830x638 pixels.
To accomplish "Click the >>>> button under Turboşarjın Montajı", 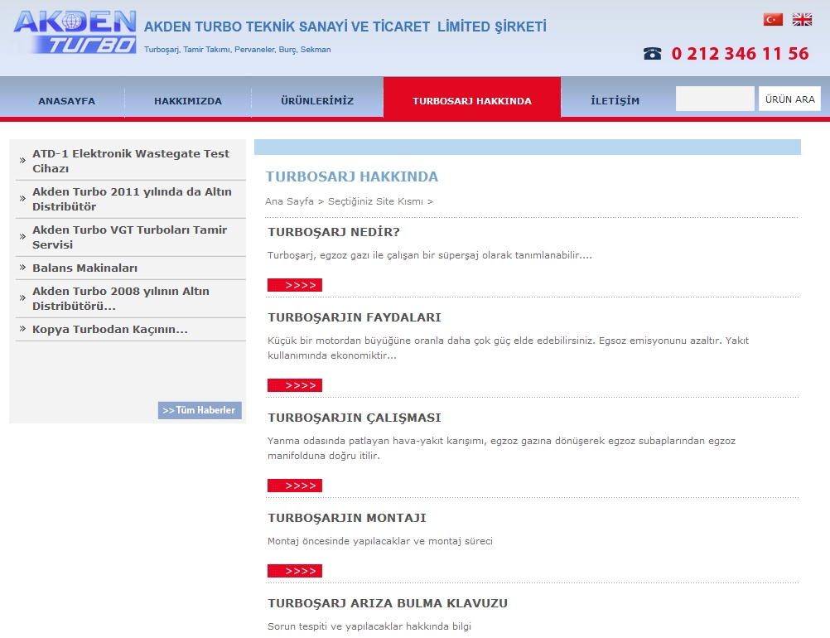I will click(x=294, y=571).
